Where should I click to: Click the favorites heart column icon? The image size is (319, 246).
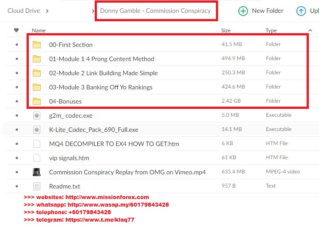pyautogui.click(x=16, y=30)
